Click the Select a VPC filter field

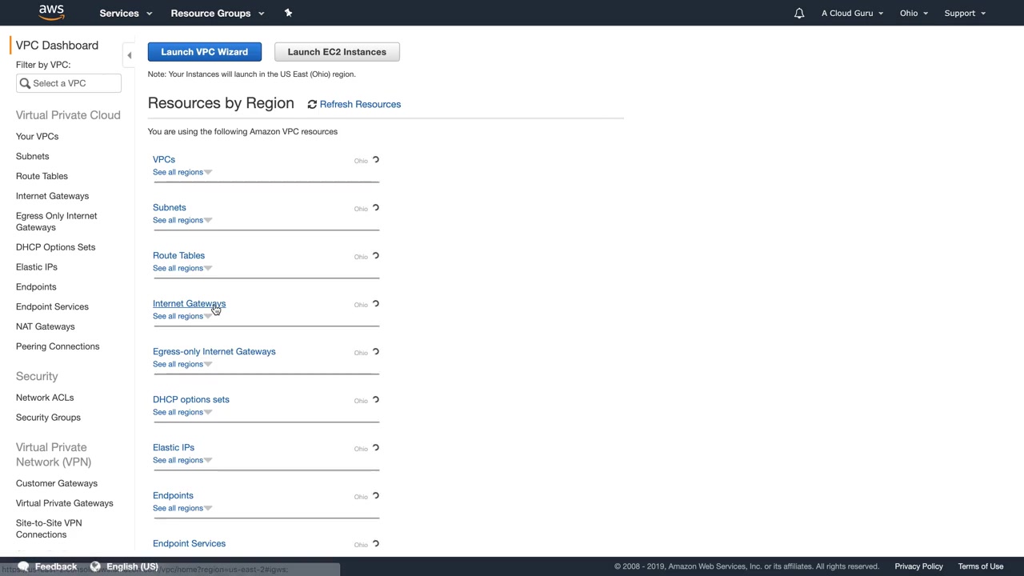[74, 83]
